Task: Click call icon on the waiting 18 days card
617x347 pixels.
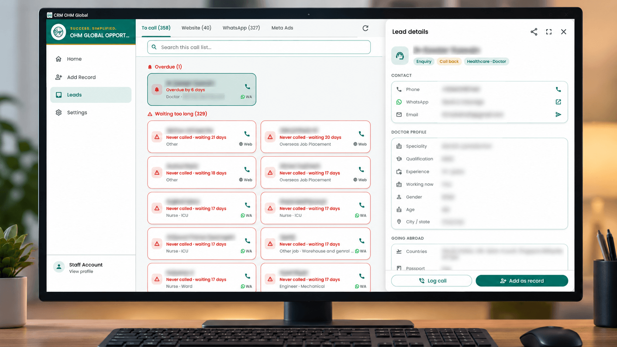Action: tap(247, 170)
